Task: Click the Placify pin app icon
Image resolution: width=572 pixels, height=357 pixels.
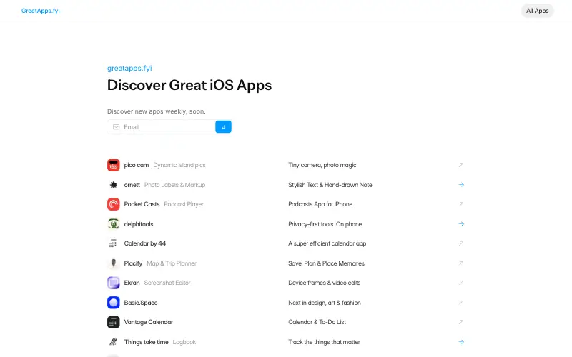Action: (114, 263)
